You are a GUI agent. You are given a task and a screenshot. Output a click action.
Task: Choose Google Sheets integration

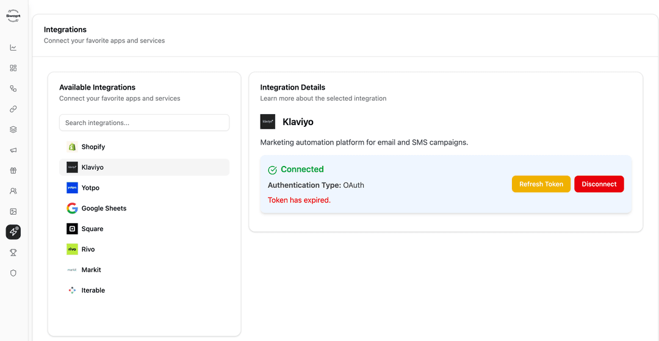click(x=104, y=209)
